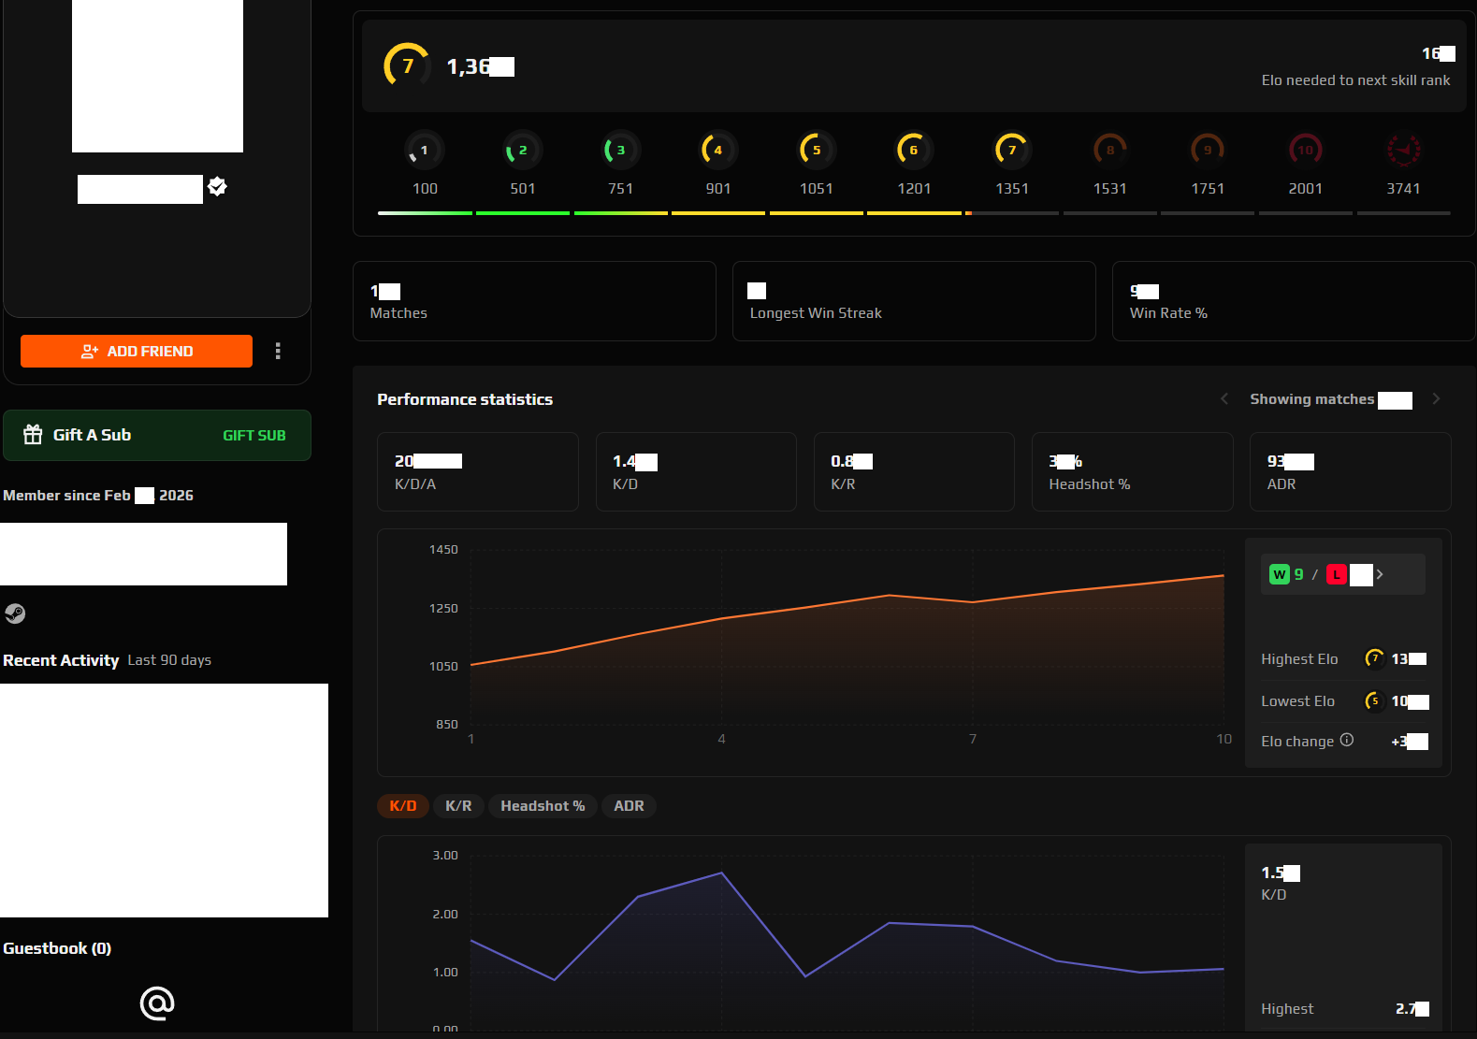Expand the win/loss record chevron
1477x1039 pixels.
1380,574
